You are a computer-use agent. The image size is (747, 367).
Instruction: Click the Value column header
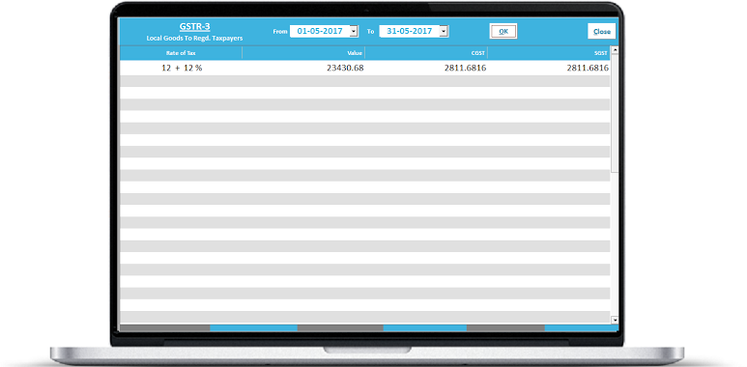point(303,53)
